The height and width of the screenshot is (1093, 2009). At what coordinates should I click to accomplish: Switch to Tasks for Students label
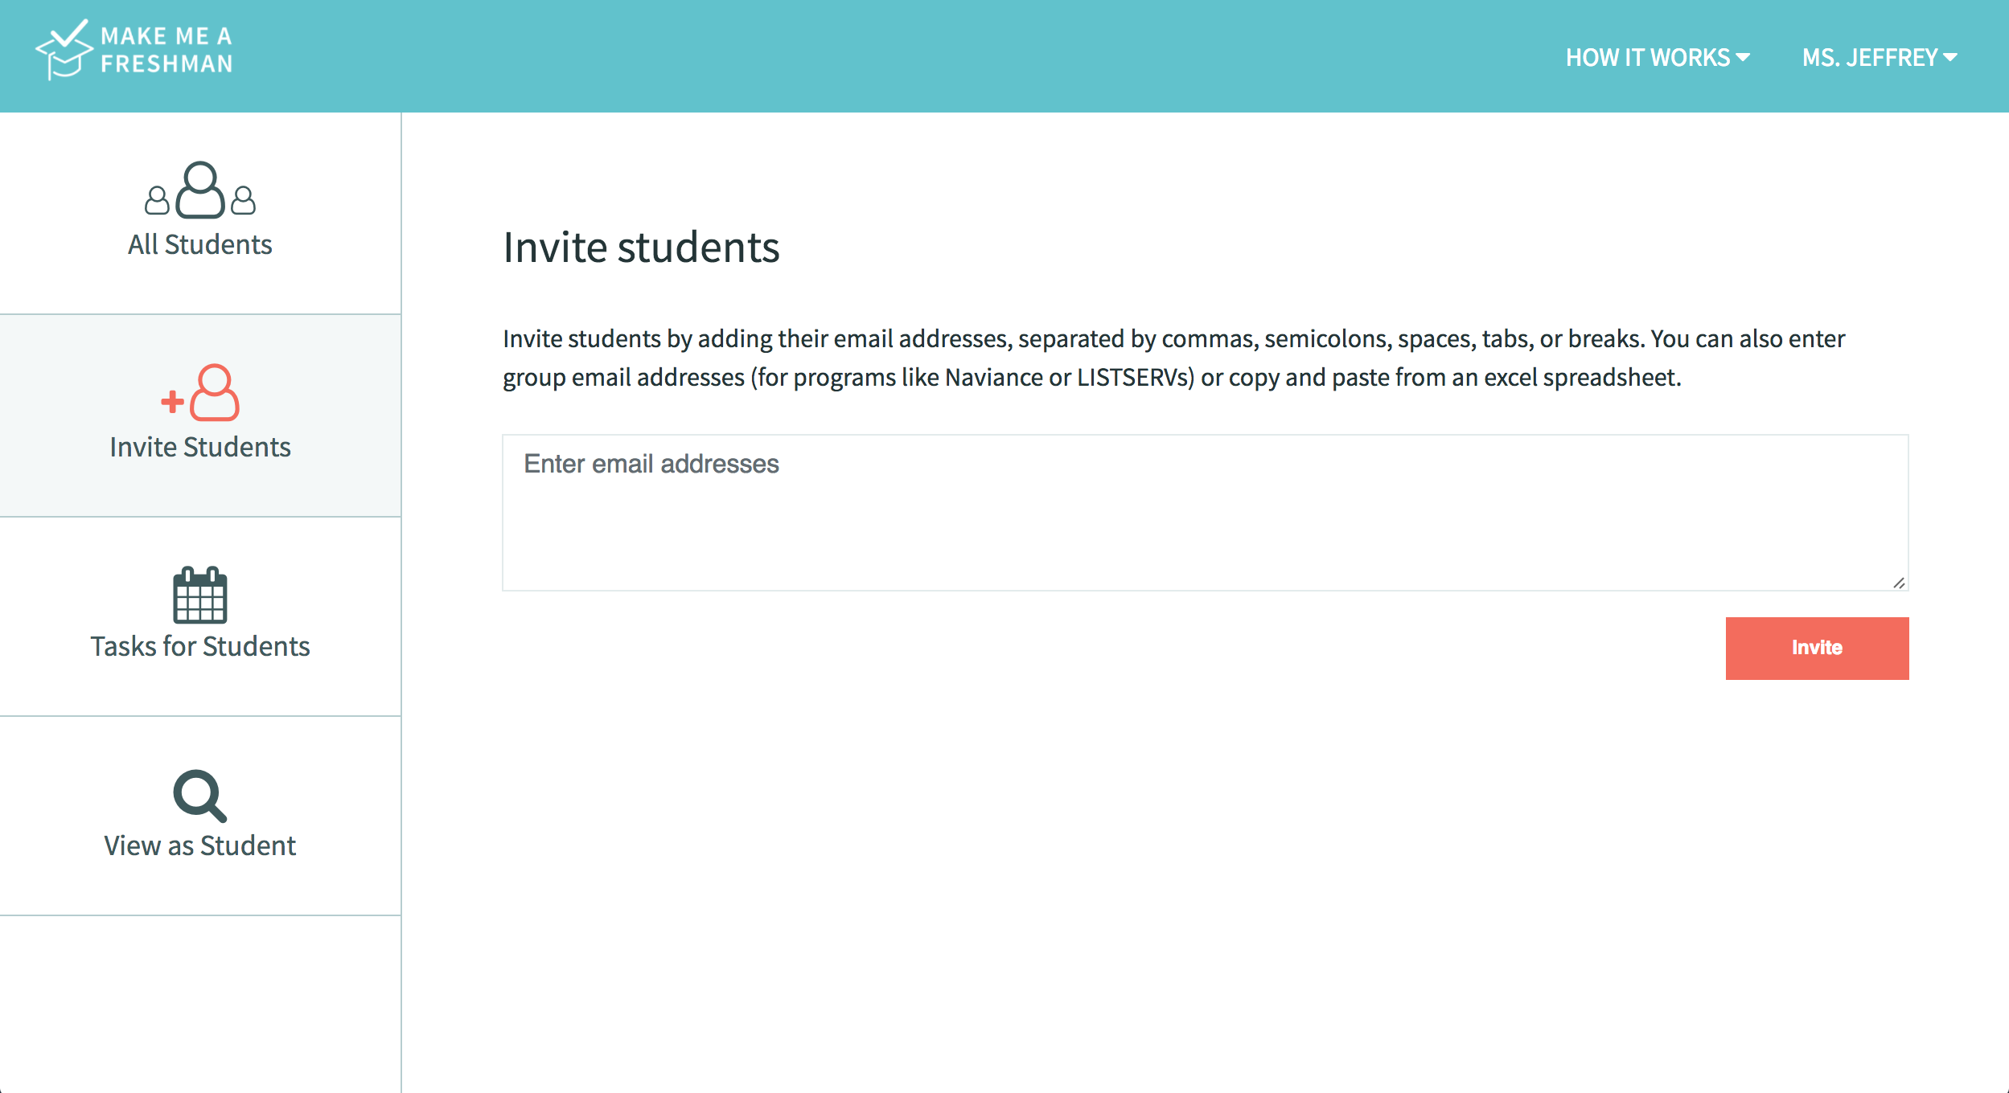click(200, 646)
